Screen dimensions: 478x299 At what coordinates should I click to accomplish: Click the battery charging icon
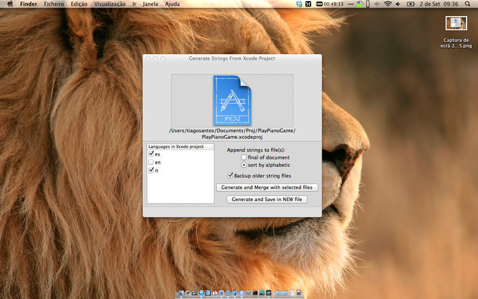click(x=410, y=4)
